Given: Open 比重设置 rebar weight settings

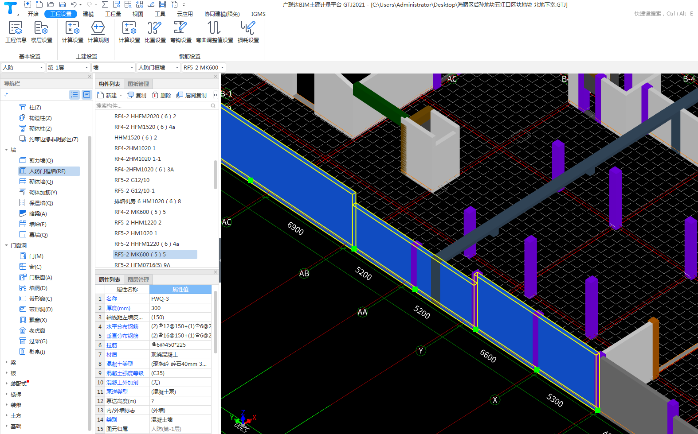Looking at the screenshot, I should click(155, 32).
